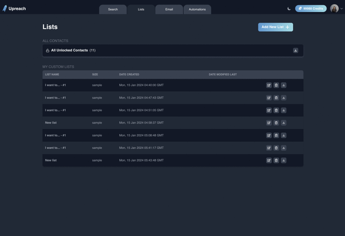Delete the list created at 04:40:00 GMT
This screenshot has height=236, width=345.
pos(276,85)
